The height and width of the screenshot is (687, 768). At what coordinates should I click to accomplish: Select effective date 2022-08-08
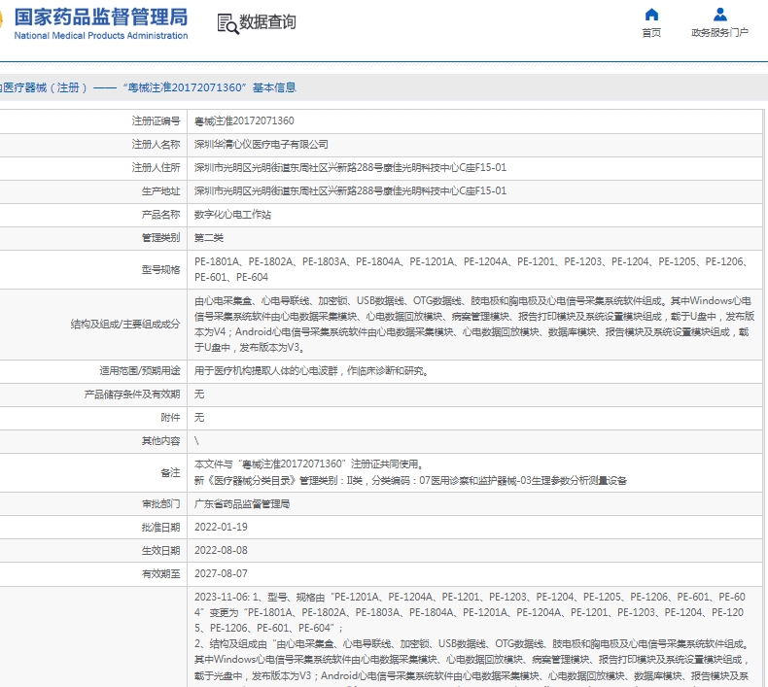[221, 550]
